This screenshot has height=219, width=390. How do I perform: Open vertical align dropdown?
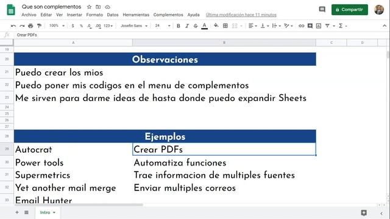pos(264,26)
